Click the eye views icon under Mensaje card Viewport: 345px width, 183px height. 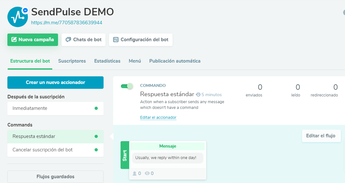[147, 173]
